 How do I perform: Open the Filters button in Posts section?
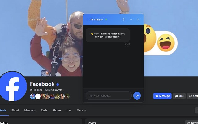click(192, 123)
